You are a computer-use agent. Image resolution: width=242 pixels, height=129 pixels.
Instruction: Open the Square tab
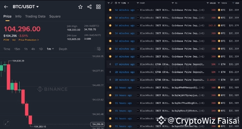tap(55, 16)
